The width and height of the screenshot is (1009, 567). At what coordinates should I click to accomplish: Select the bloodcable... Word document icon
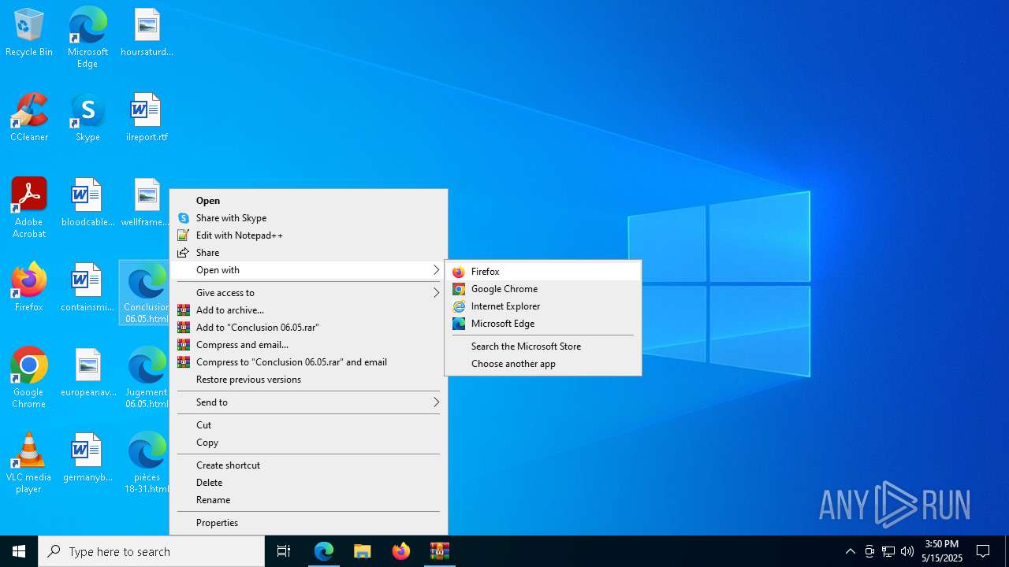point(87,202)
